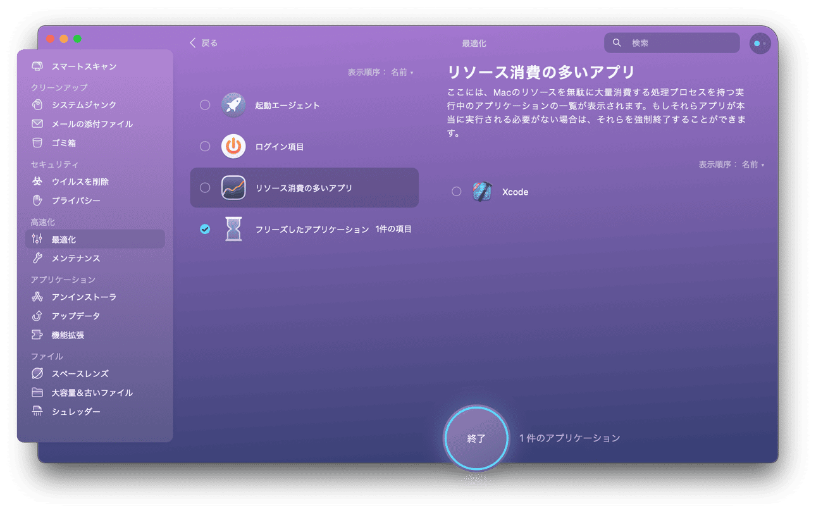Image resolution: width=816 pixels, height=513 pixels.
Task: Select the ログイン項目 row label
Action: coord(280,147)
